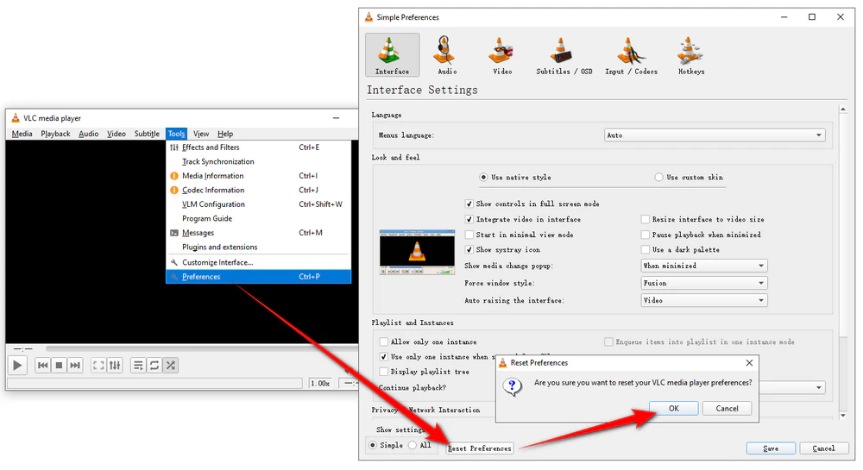Click the VLC cone icon in player title bar
Screen dimensions: 863x470
tap(16, 117)
